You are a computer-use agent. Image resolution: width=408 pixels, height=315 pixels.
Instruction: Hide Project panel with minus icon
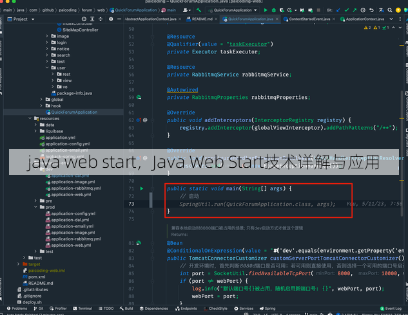pos(119,19)
